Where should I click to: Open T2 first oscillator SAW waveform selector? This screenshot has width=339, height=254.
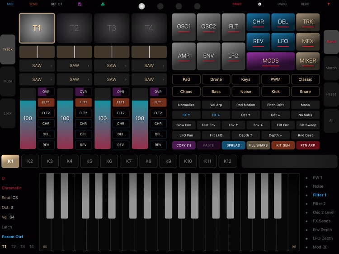point(75,65)
